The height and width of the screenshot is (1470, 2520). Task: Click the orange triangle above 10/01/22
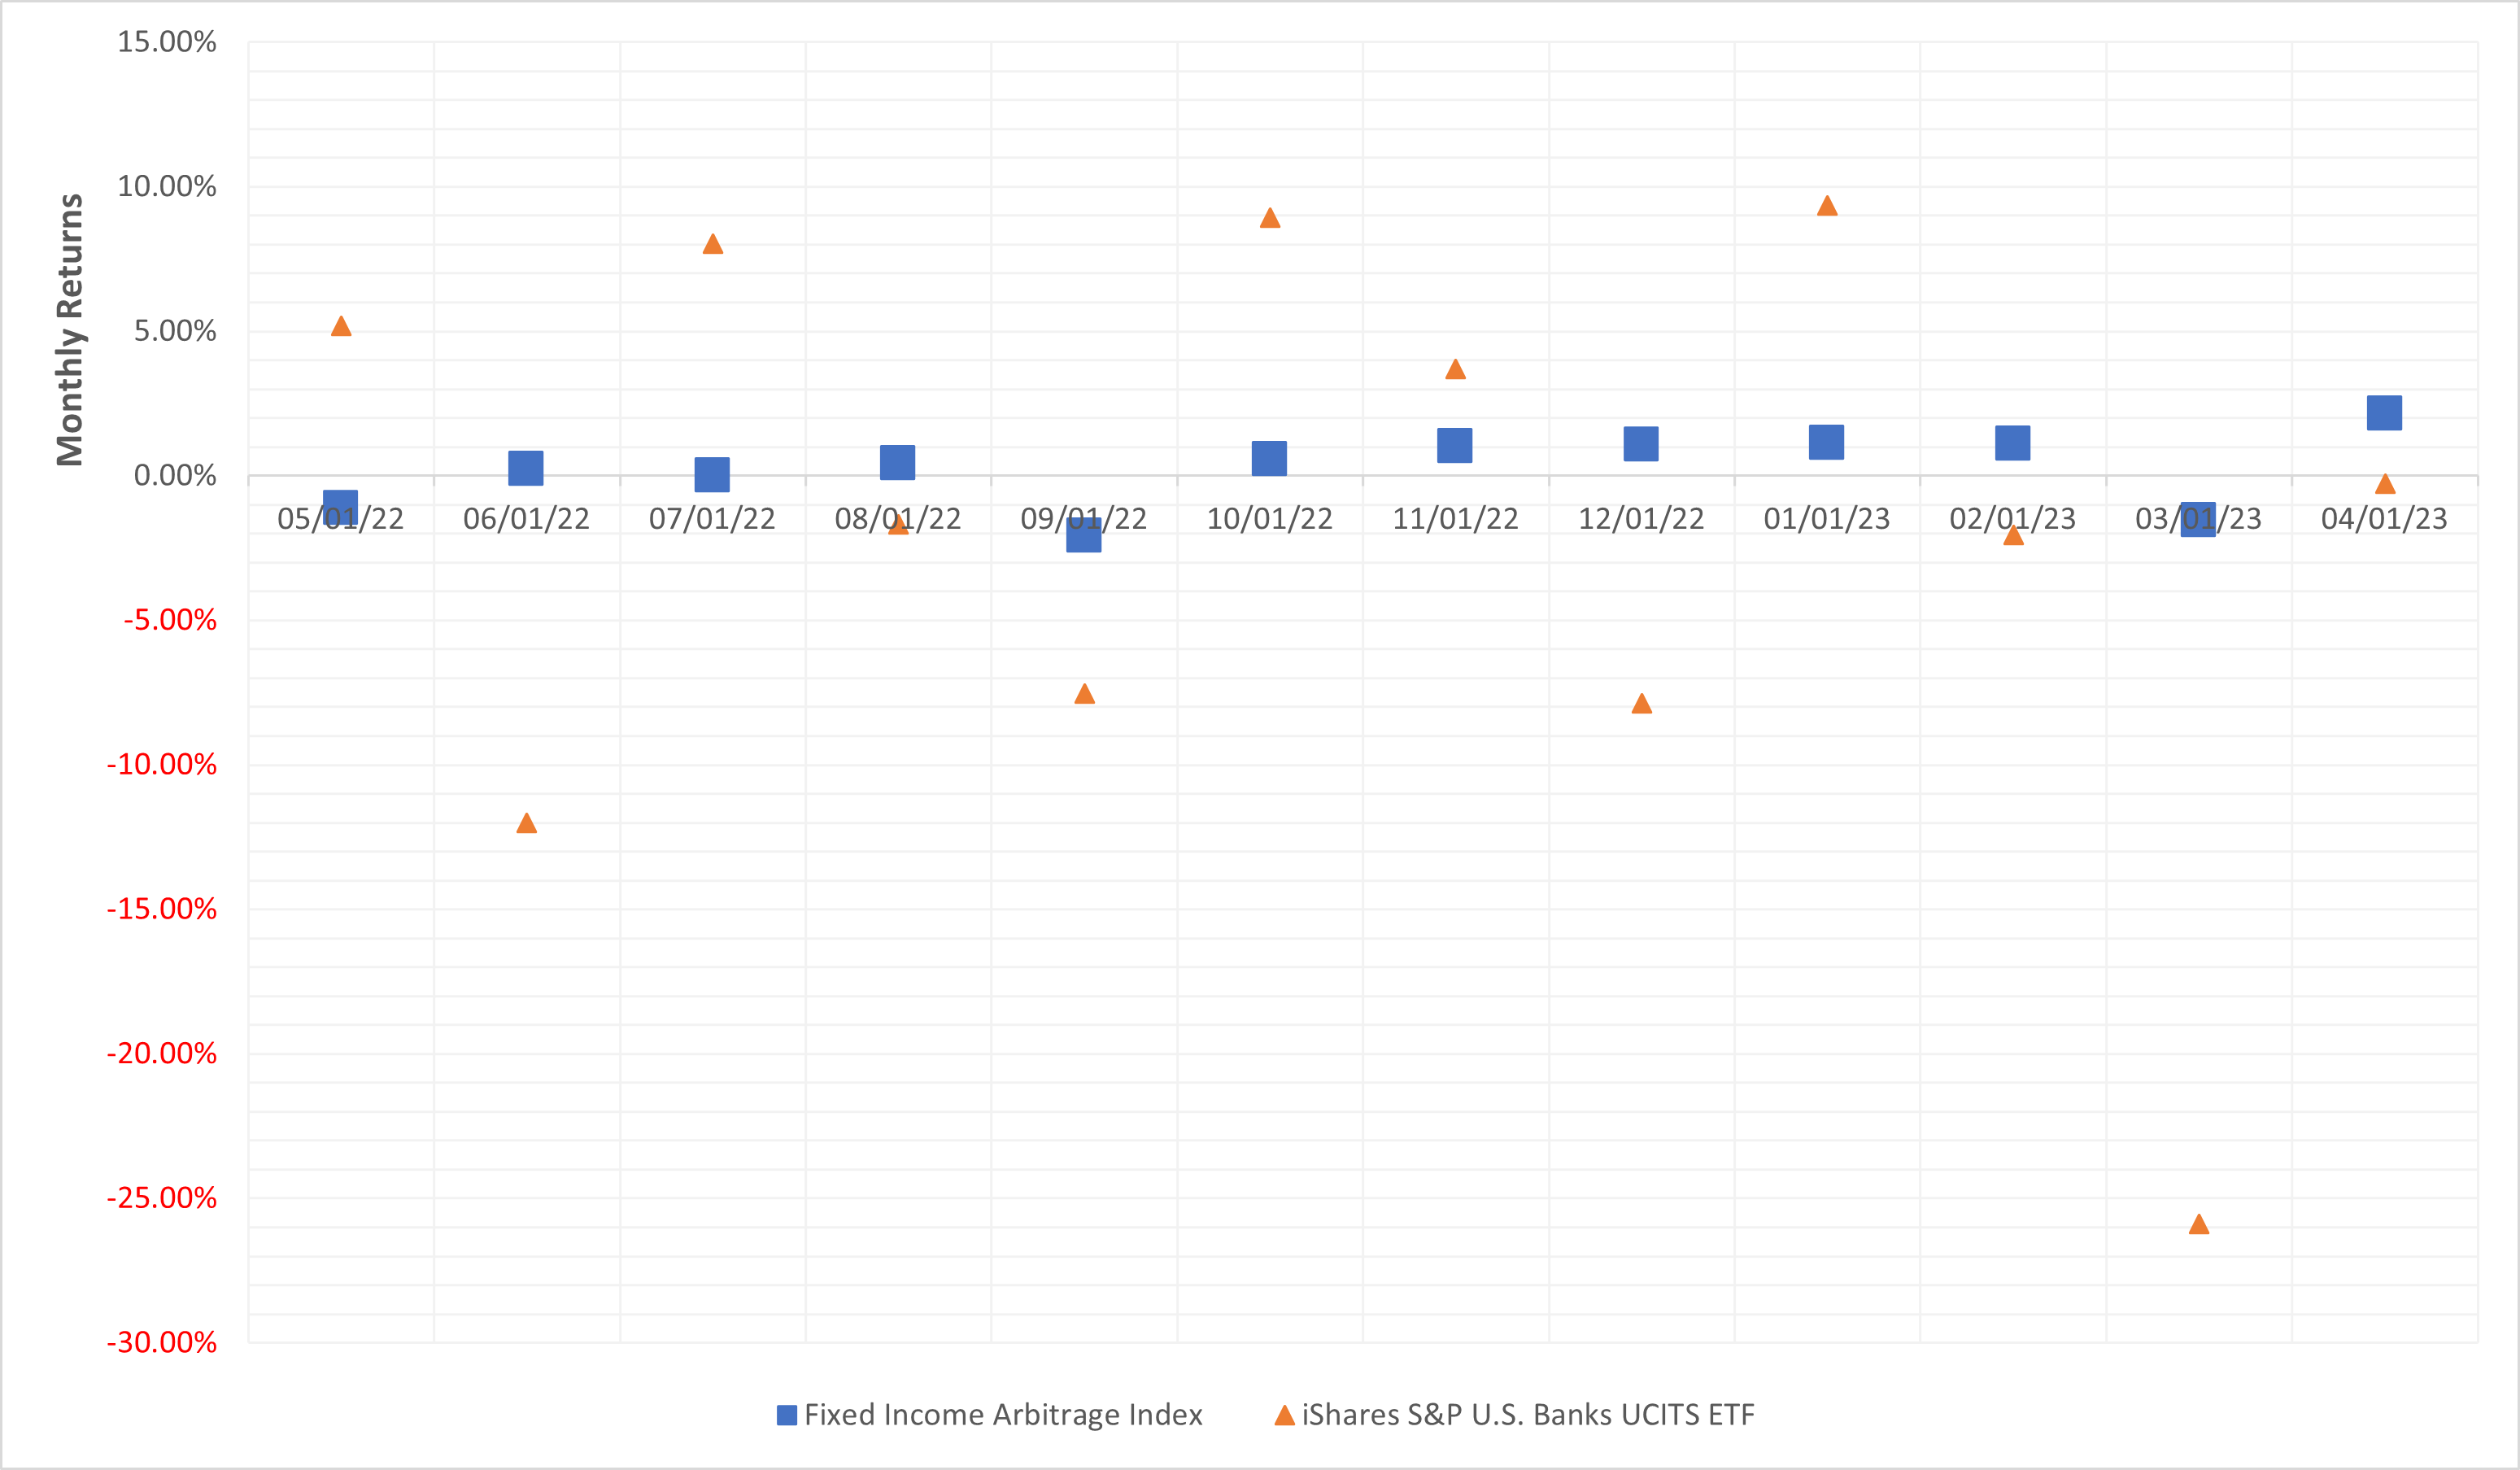(x=1270, y=219)
